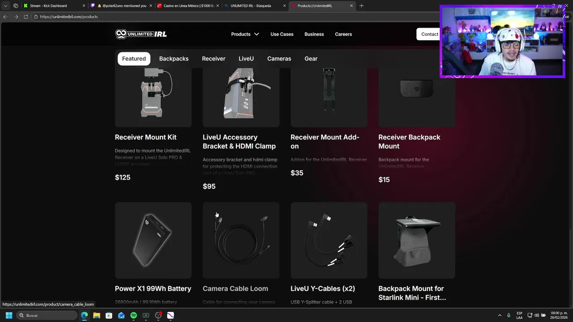Switch to Casino en Línea México tab
The height and width of the screenshot is (322, 573).
(188, 6)
